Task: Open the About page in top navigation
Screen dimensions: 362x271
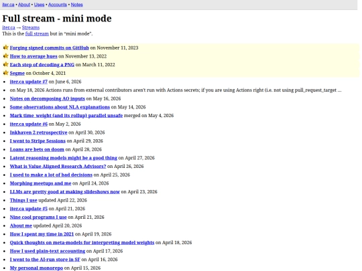Action: pyautogui.click(x=24, y=5)
